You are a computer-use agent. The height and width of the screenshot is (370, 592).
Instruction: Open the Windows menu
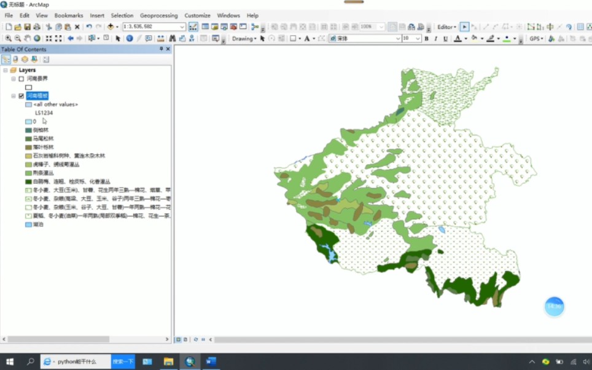[x=228, y=15]
